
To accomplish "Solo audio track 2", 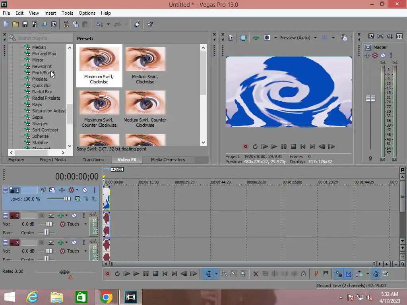I will [x=83, y=216].
